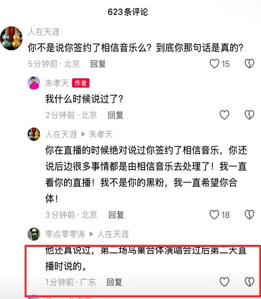Open 零点零零涛's avatar
Screen dimensions: 261x299
click(34, 234)
